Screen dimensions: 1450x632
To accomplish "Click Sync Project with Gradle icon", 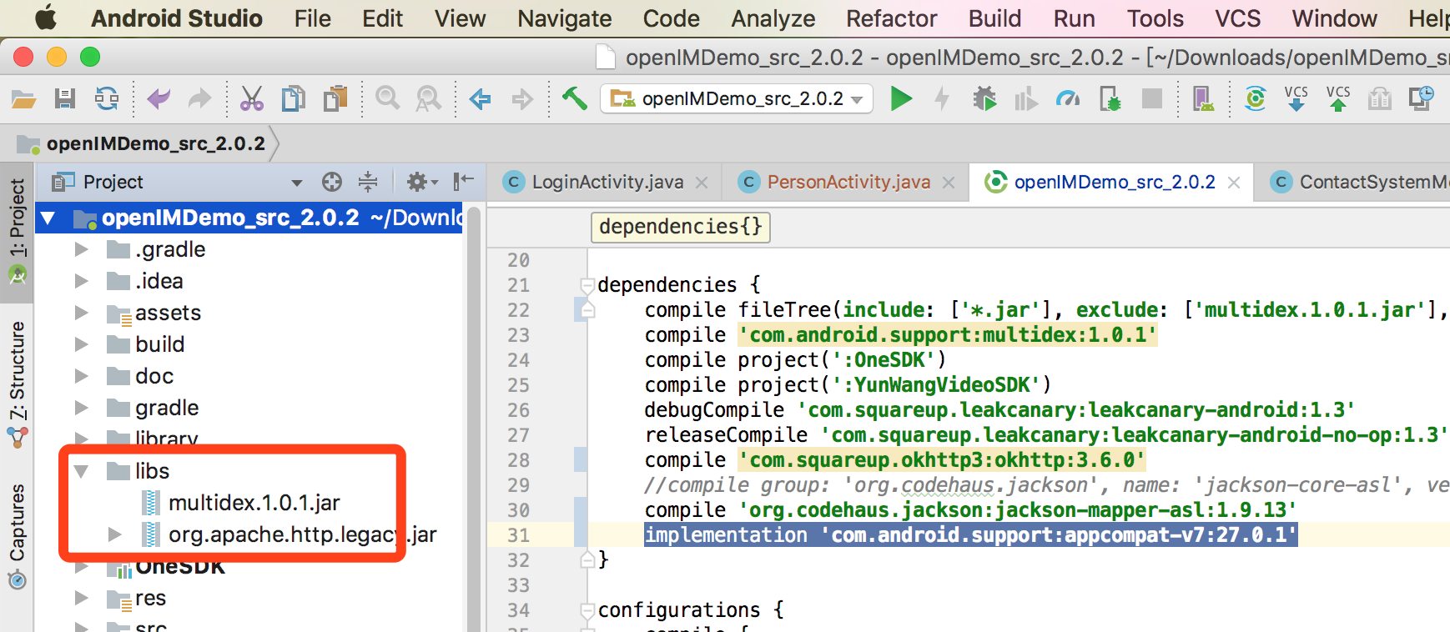I will (1255, 99).
